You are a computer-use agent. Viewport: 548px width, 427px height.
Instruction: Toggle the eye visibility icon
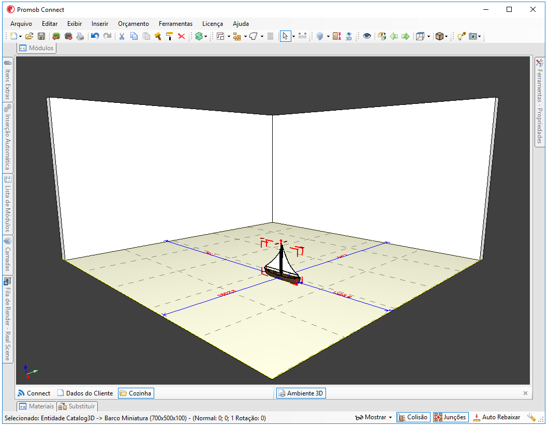(x=367, y=36)
